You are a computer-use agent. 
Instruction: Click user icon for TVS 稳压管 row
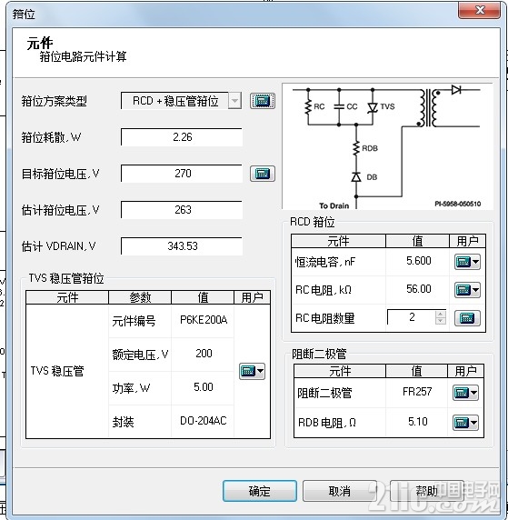point(248,371)
